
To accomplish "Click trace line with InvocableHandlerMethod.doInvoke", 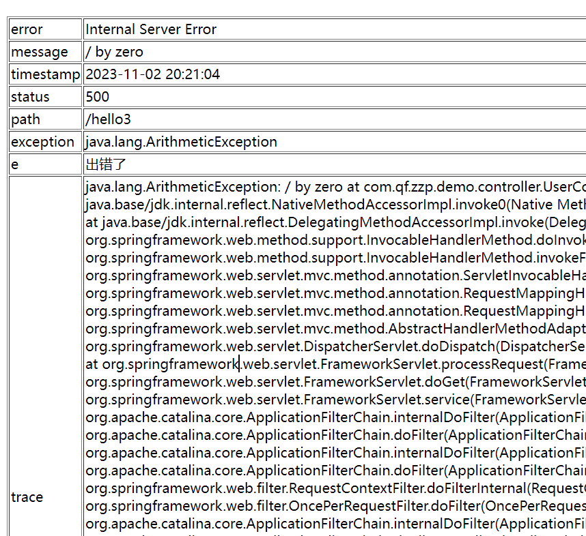I will [x=335, y=240].
